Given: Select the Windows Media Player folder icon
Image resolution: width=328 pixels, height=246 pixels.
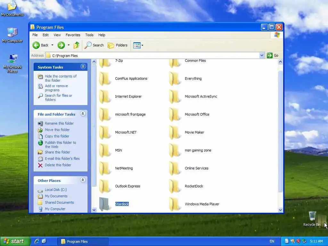Looking at the screenshot, I should pos(175,204).
